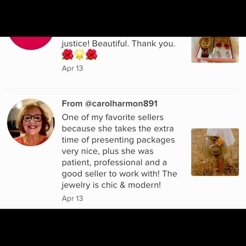Select the "justice! Beautiful. Thank you." text
246x246 pixels.
(118, 44)
